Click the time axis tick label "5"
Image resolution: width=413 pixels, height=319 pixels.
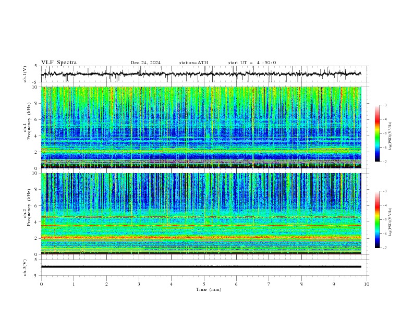coord(204,284)
